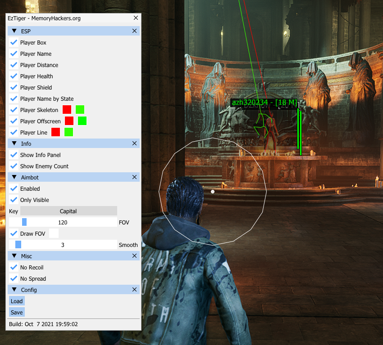
Task: Close the Config section with its X
Action: pyautogui.click(x=134, y=289)
